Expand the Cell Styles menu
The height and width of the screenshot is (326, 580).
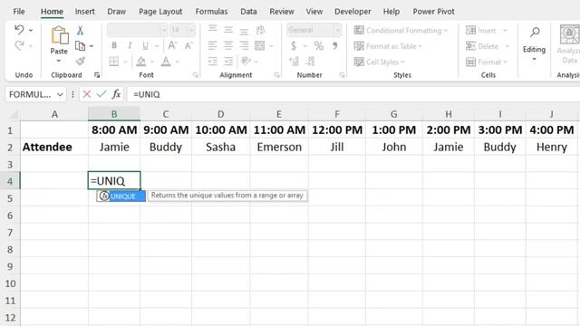tap(379, 62)
